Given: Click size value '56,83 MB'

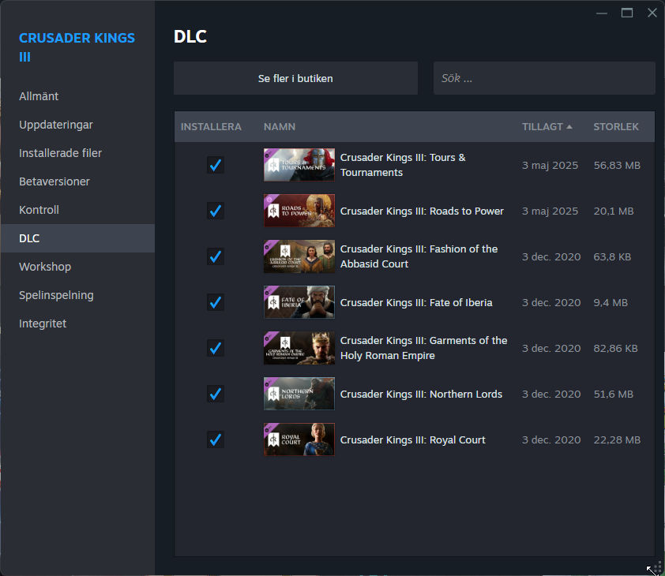Looking at the screenshot, I should 617,165.
